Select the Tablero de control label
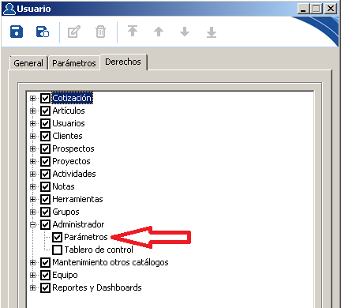Screen dimensions: 341x308 pyautogui.click(x=99, y=250)
